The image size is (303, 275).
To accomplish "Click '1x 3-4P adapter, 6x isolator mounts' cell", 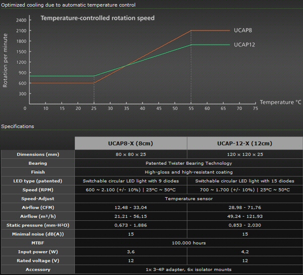I will pyautogui.click(x=188, y=269).
